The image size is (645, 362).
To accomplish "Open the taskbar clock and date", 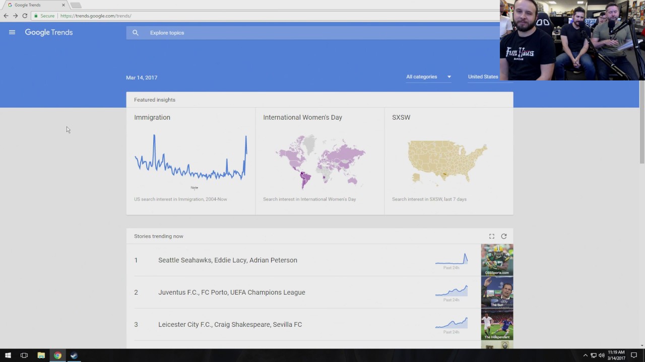I will (x=616, y=355).
